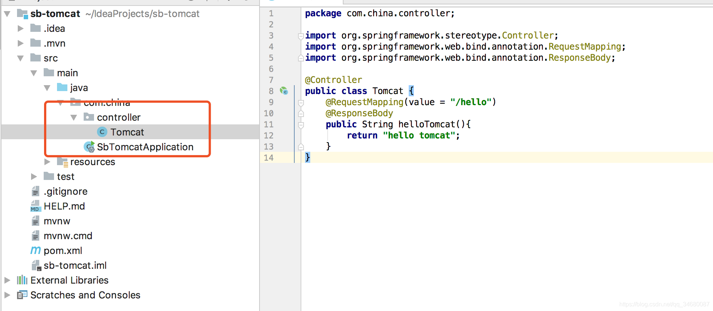
Task: Click the Scratches and Consoles icon
Action: pos(22,295)
